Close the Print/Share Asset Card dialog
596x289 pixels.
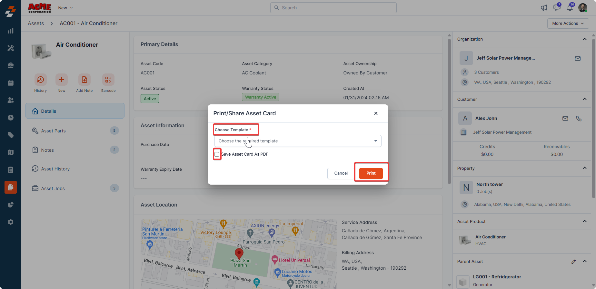click(376, 113)
